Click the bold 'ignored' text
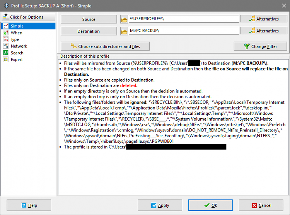Screen dimensions: 290x215 pyautogui.click(x=138, y=102)
